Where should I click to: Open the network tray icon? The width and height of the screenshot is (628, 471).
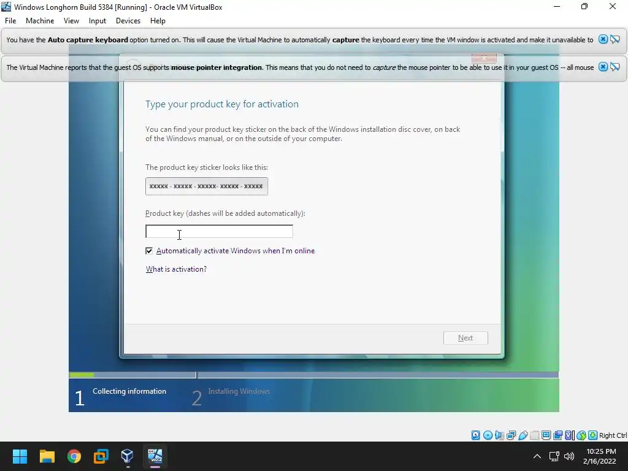554,456
